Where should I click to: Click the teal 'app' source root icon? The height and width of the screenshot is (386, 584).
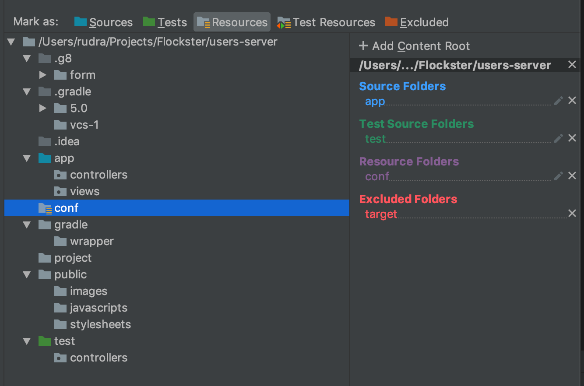pos(46,158)
